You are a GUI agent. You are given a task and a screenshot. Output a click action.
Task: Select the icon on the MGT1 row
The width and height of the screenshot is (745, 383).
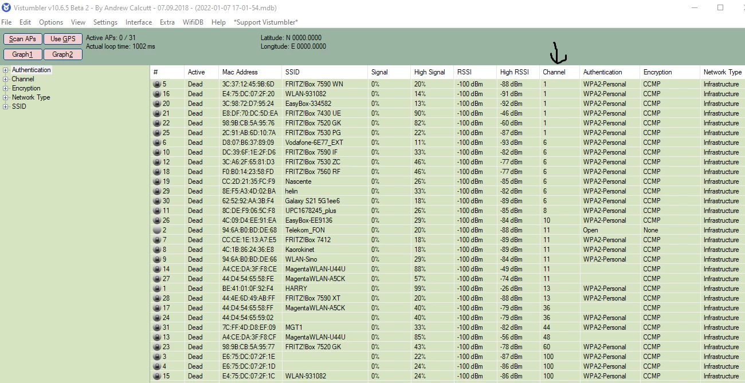156,327
